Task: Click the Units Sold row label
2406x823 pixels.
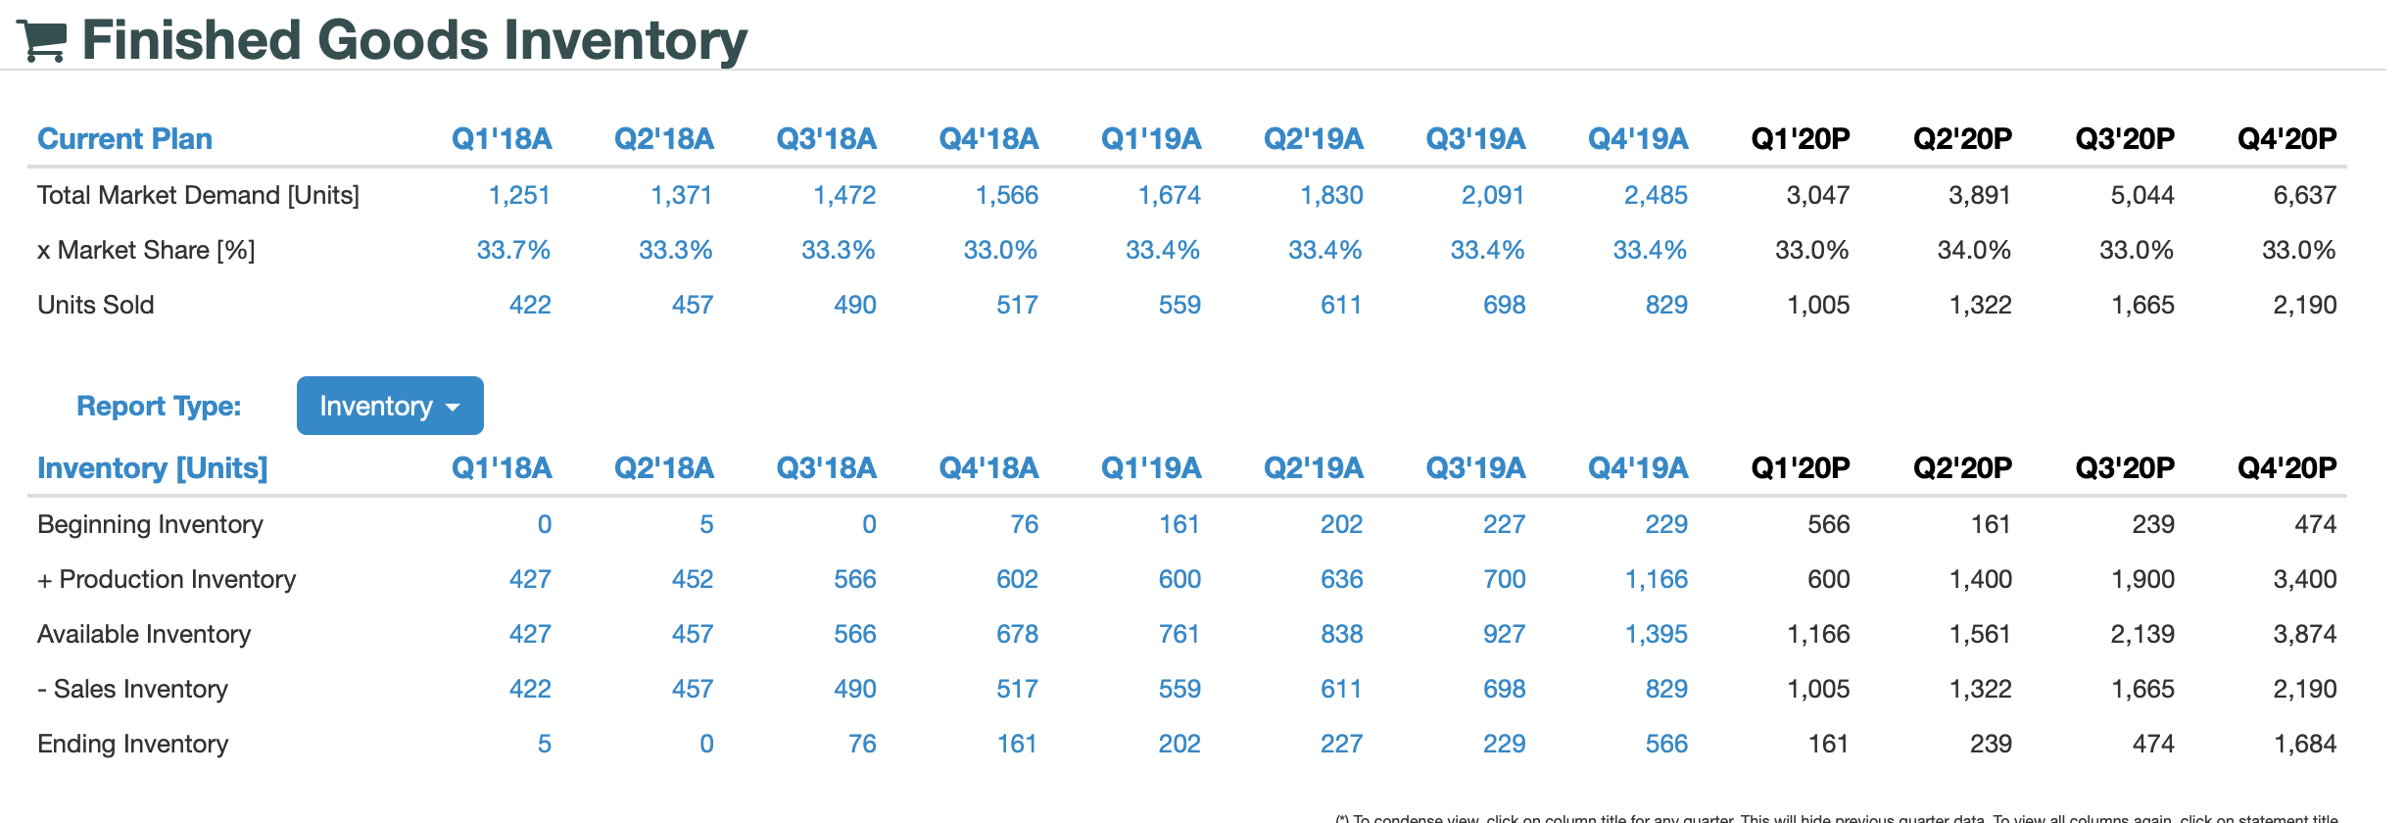Action: [95, 305]
